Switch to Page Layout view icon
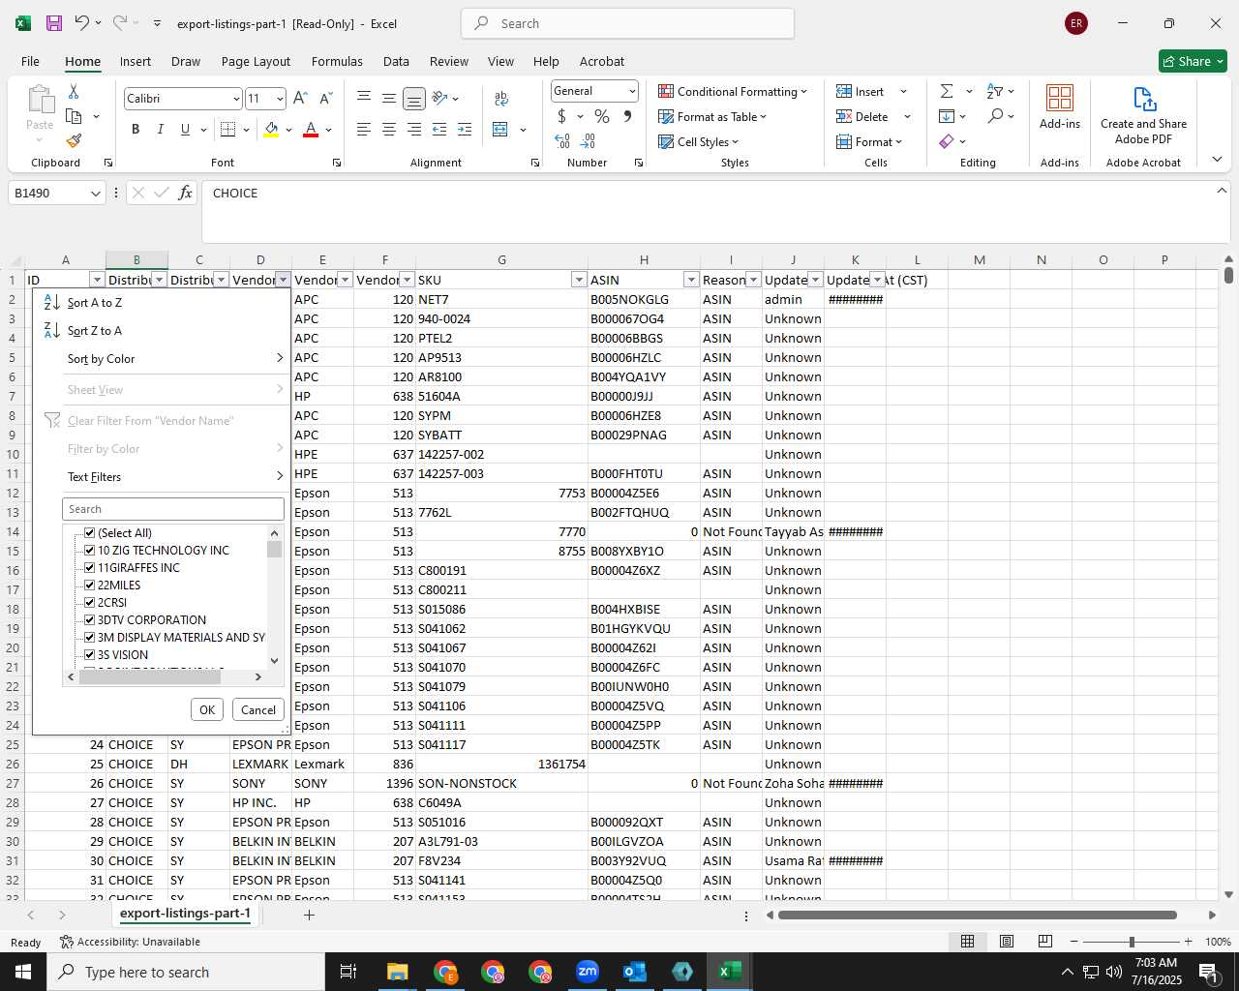Image resolution: width=1239 pixels, height=991 pixels. point(1007,942)
